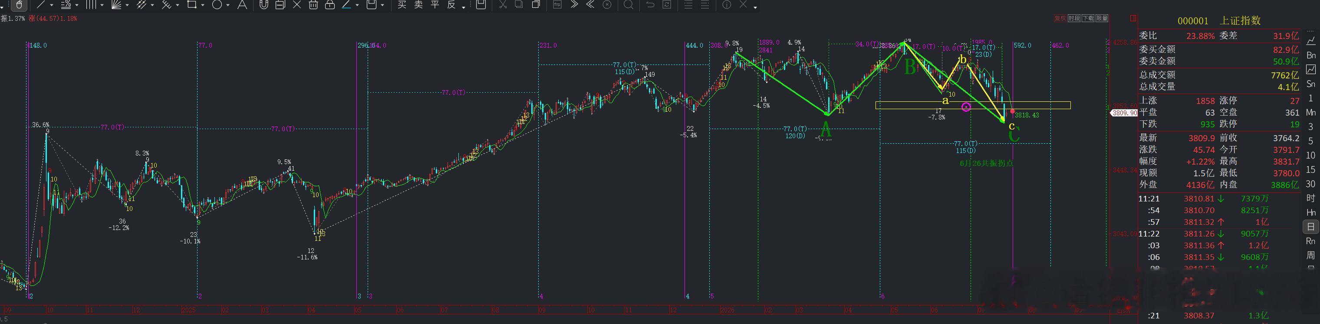
Task: Click the trash bin clear-all icon
Action: click(313, 5)
